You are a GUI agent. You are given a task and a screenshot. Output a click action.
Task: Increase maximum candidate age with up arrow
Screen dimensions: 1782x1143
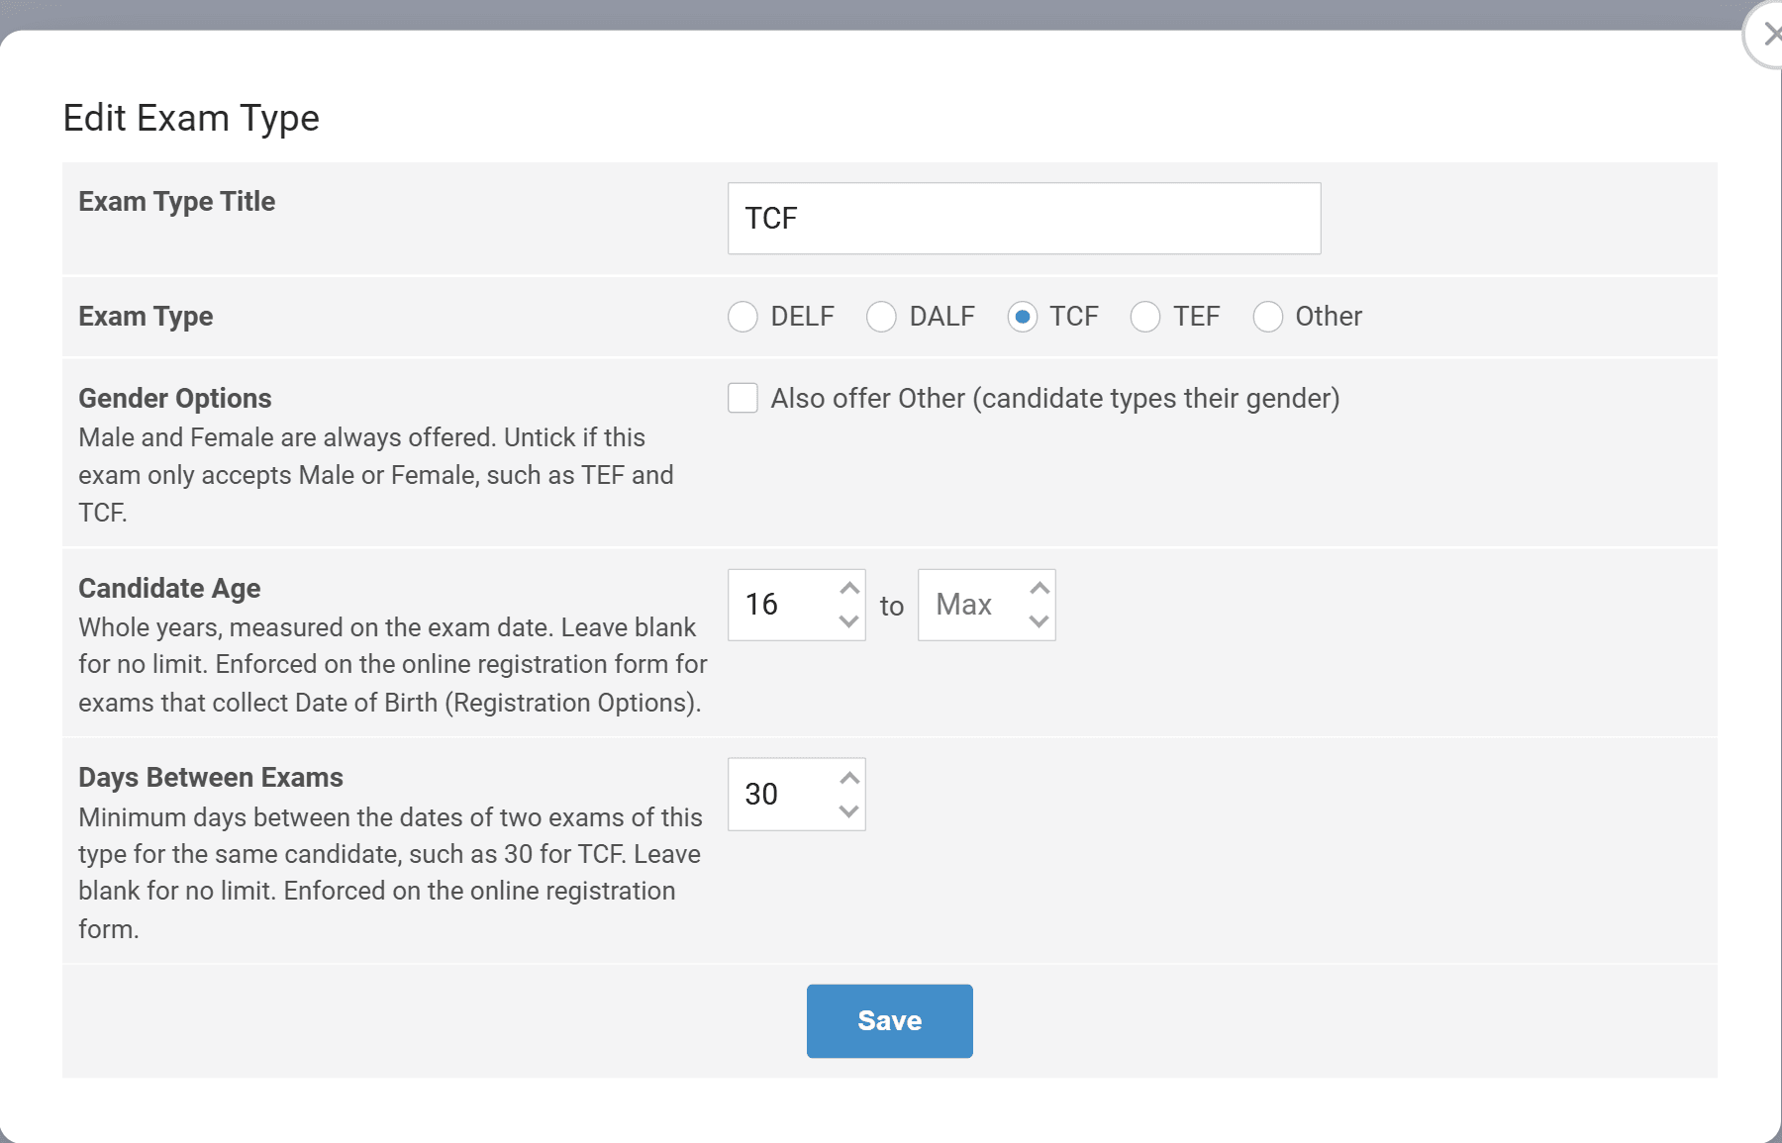click(1039, 588)
